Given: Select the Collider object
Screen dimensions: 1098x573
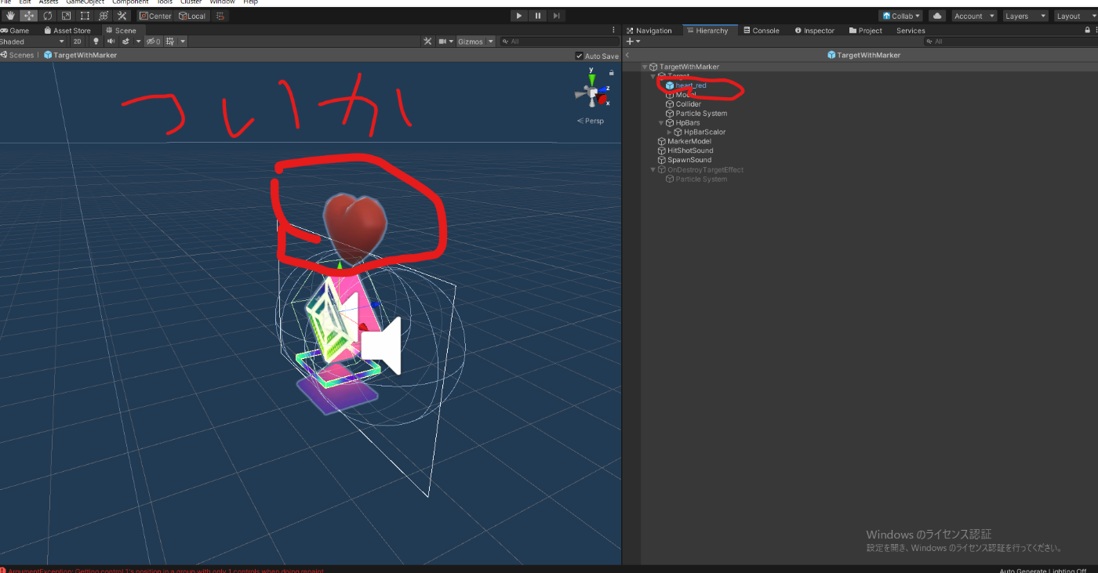Looking at the screenshot, I should (x=682, y=104).
